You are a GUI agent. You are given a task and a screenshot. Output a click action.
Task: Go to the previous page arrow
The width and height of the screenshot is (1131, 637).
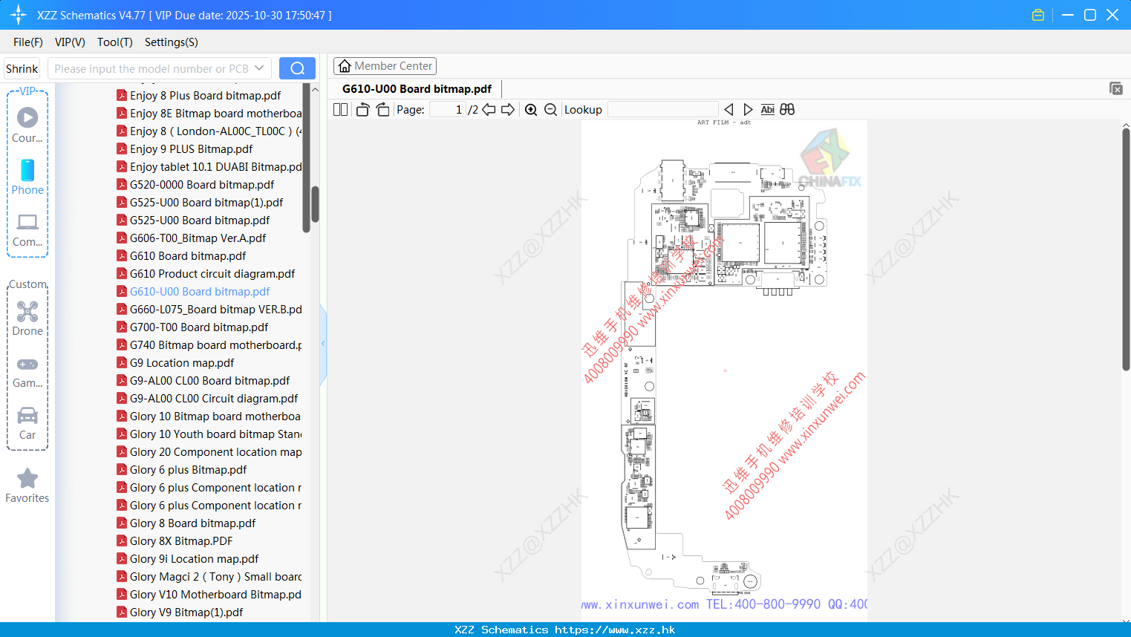point(489,110)
